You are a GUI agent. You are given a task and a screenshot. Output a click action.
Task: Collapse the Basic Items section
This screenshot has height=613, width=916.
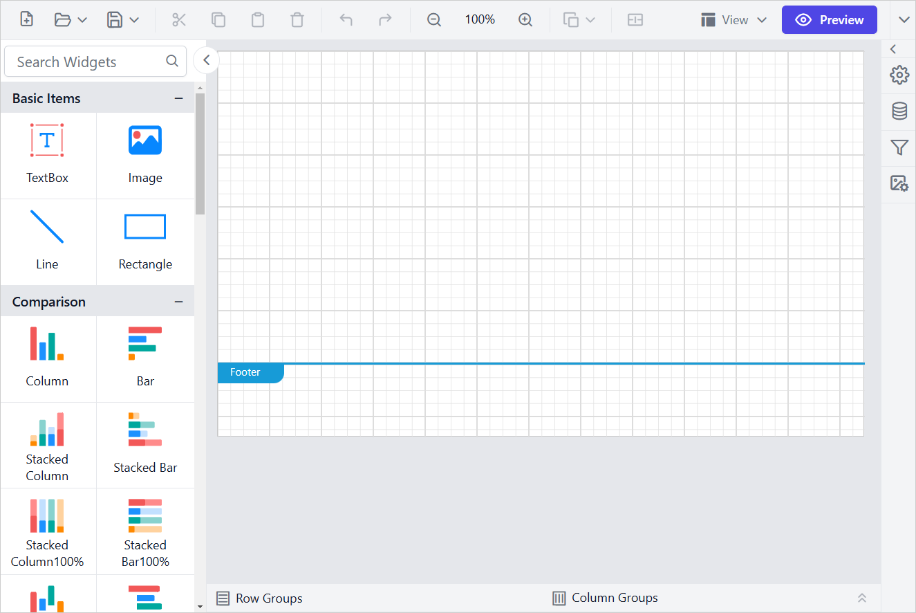point(179,98)
